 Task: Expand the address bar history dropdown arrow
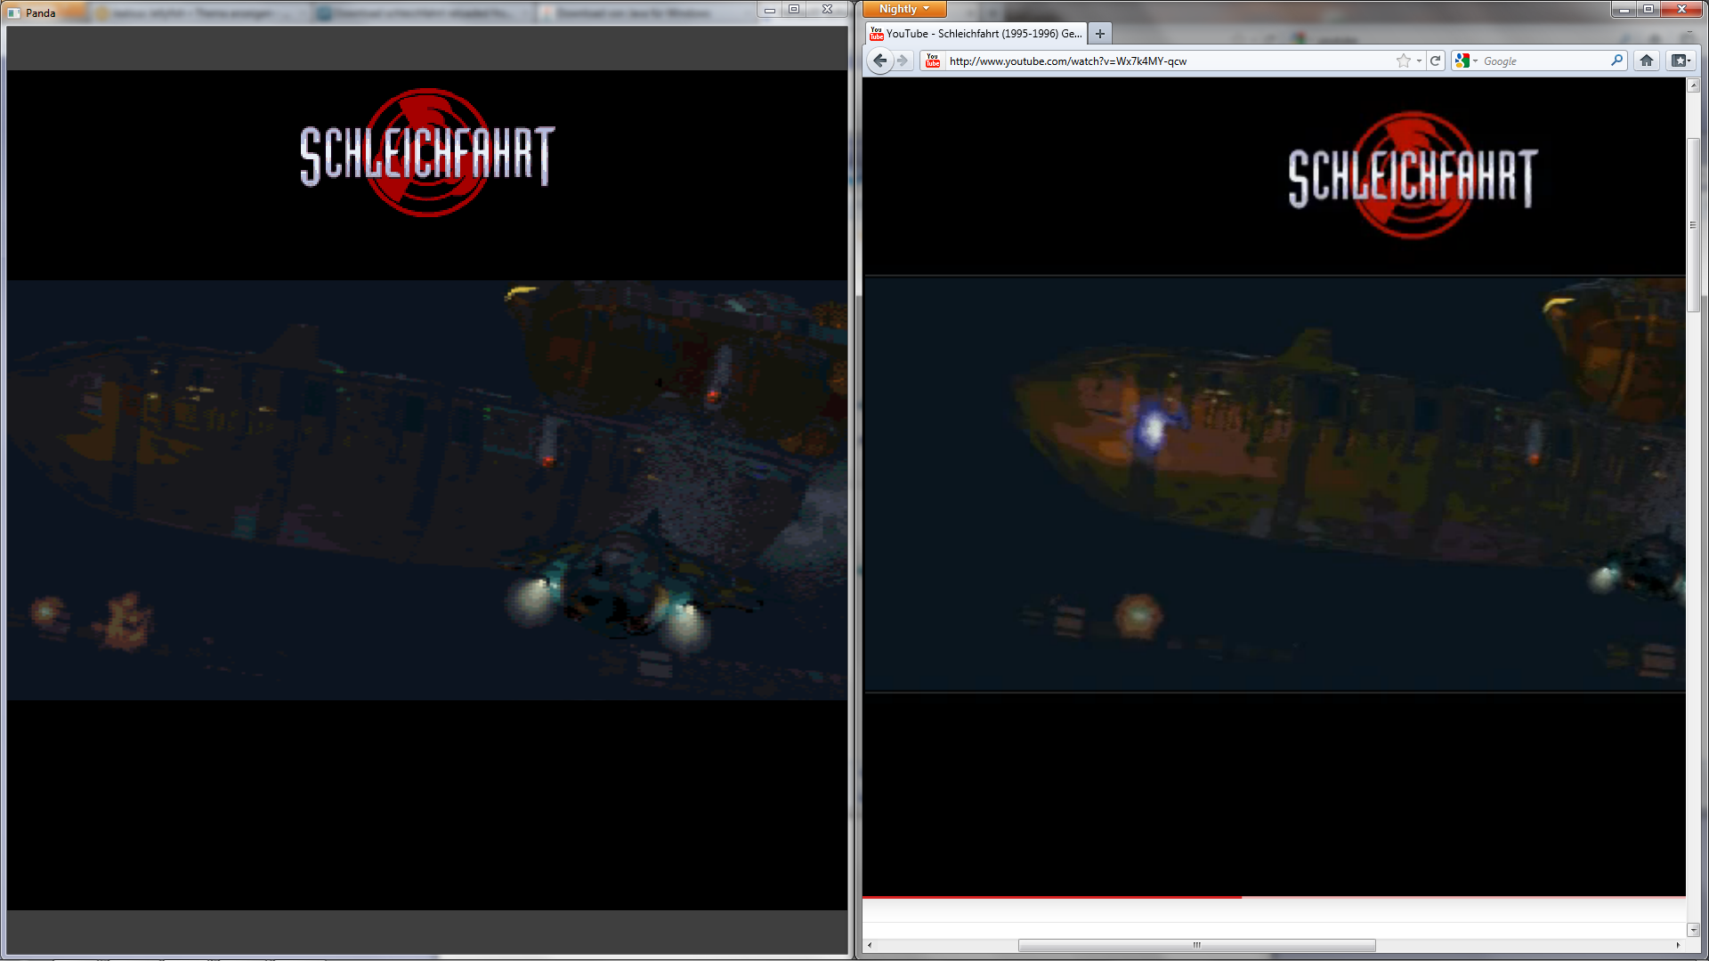(x=1419, y=61)
